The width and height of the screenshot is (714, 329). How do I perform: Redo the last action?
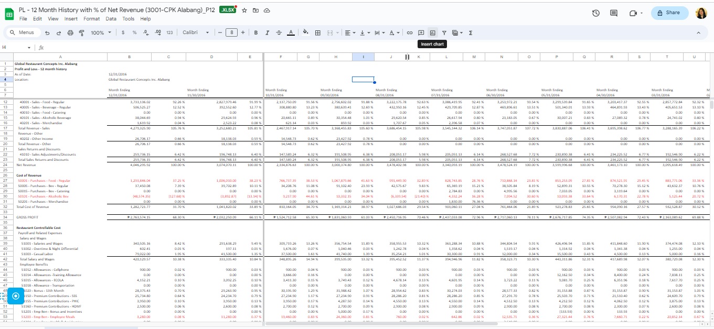tap(58, 32)
